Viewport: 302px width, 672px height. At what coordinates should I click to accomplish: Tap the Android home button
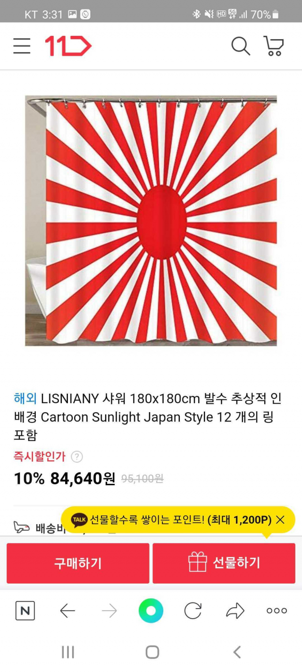[152, 653]
